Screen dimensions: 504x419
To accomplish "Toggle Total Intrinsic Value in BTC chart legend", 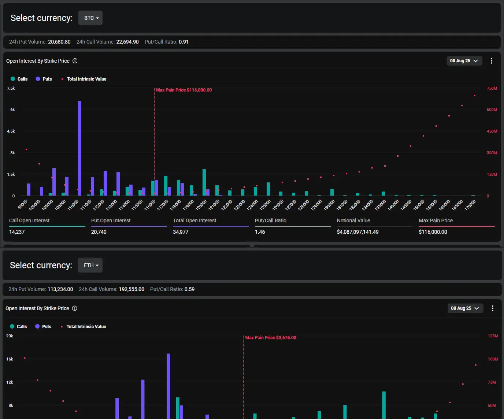I will (x=84, y=79).
